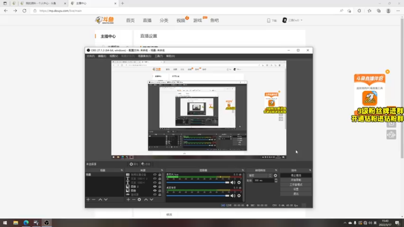Click 开始录制 to start recording
404x227 pixels.
(x=296, y=180)
